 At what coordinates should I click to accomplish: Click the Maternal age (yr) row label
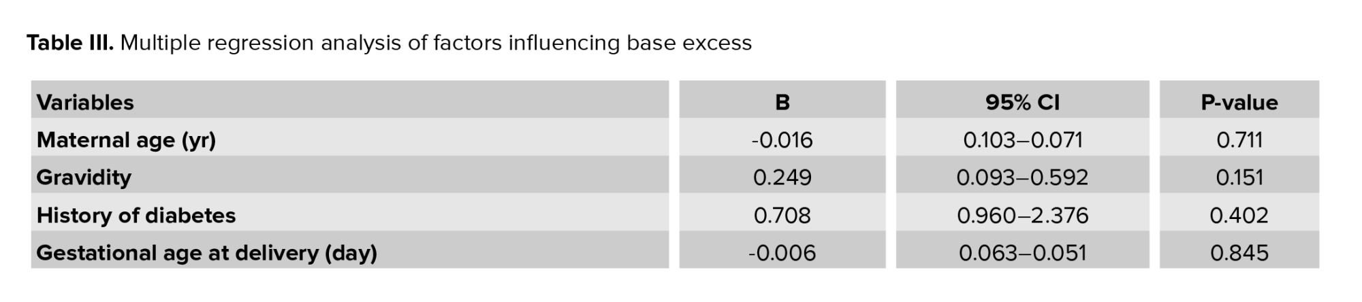(x=126, y=140)
